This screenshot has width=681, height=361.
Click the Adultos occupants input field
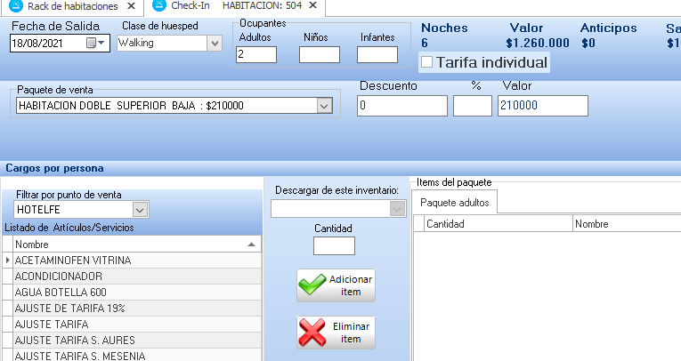[x=256, y=55]
